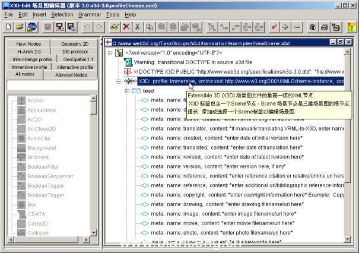
Task: Switch to the GeoSpatial 1.1 tab
Action: tap(78, 59)
